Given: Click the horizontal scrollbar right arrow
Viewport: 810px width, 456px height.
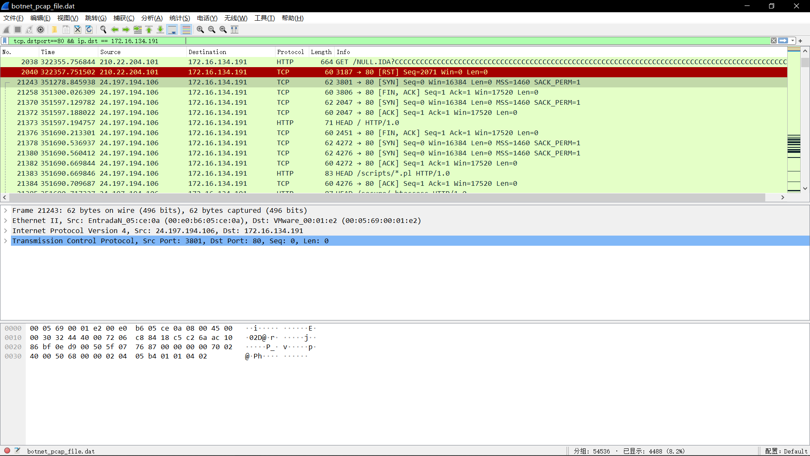Looking at the screenshot, I should point(783,197).
